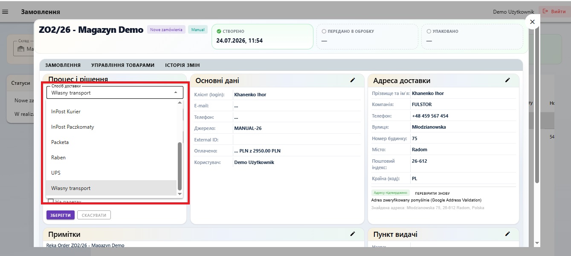Click the Reka Order ZO2/26 note text
The width and height of the screenshot is (571, 256).
pos(85,245)
